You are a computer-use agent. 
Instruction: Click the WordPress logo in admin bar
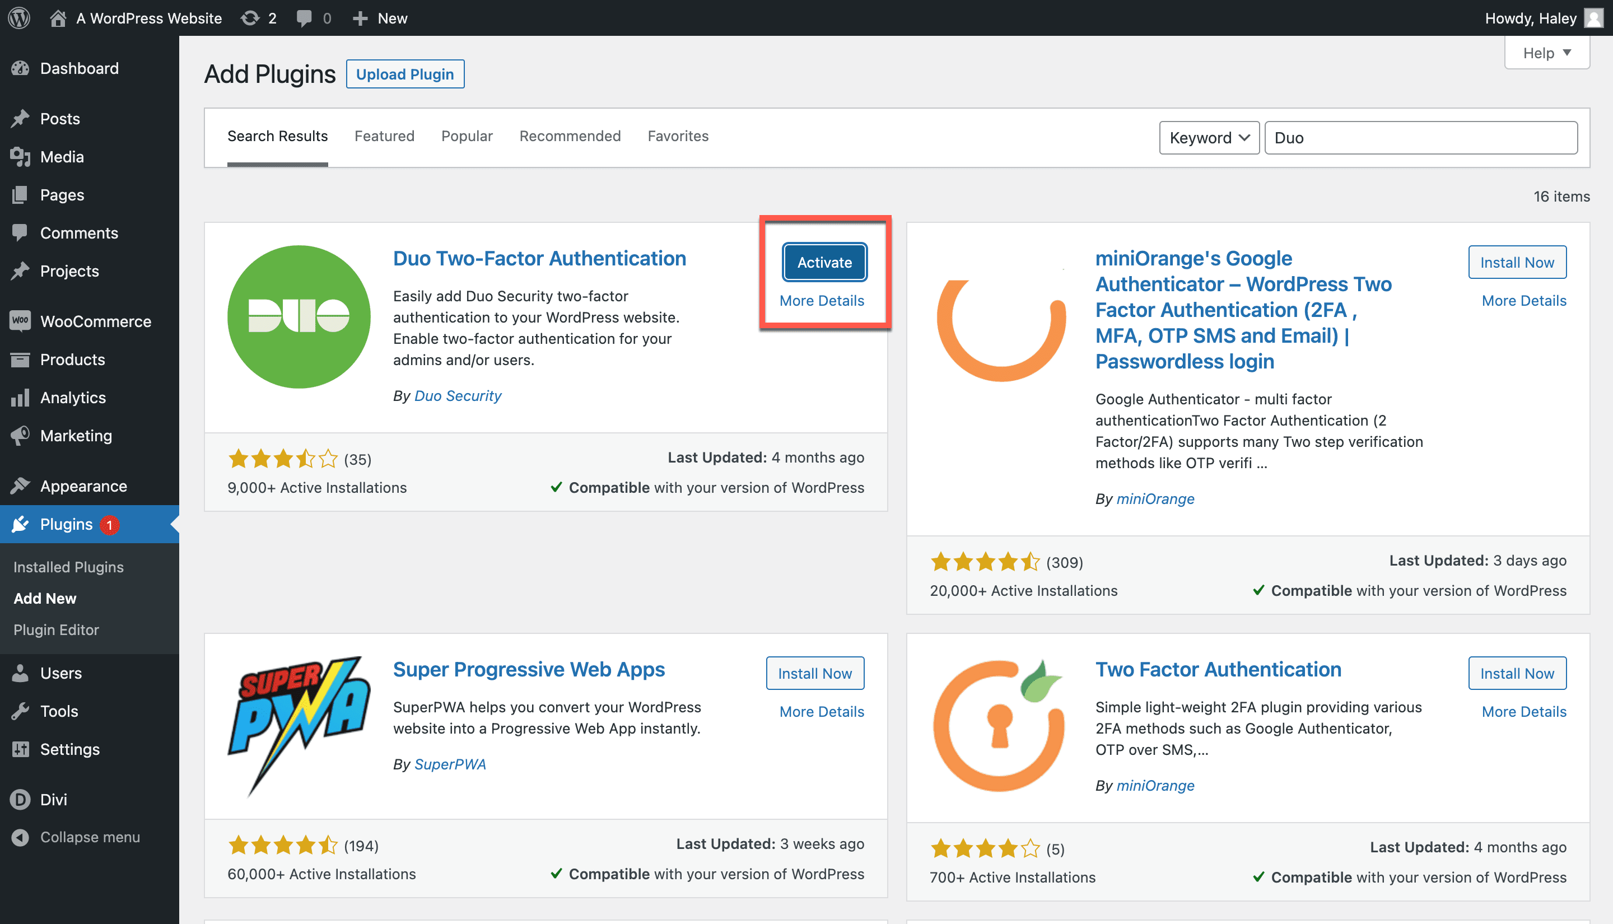19,18
